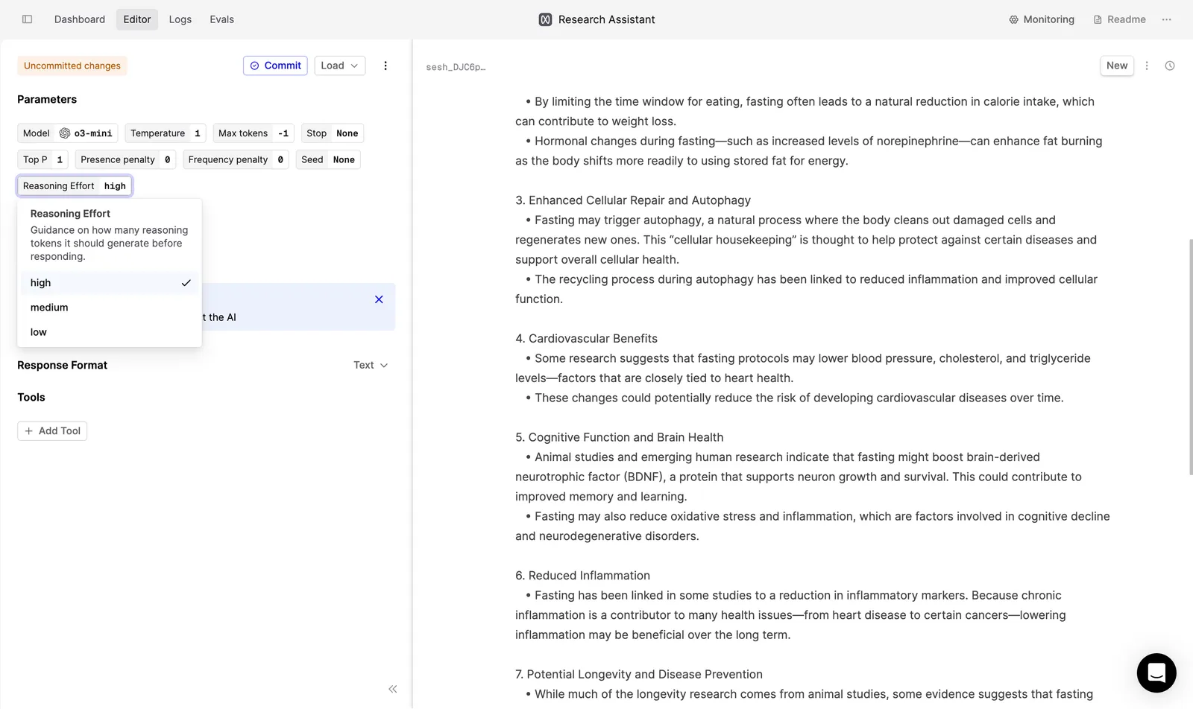1193x709 pixels.
Task: Open the kebab menu next to Load
Action: point(385,66)
